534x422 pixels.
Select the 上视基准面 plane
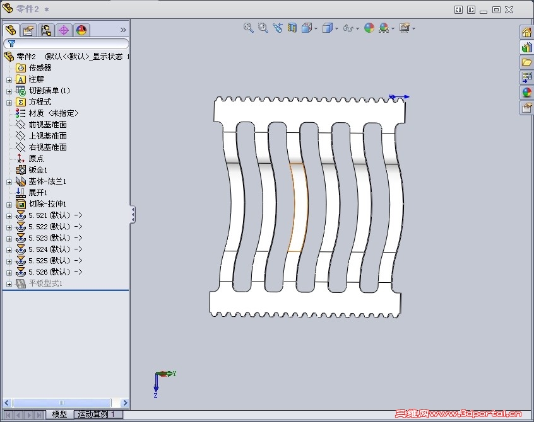click(x=48, y=136)
